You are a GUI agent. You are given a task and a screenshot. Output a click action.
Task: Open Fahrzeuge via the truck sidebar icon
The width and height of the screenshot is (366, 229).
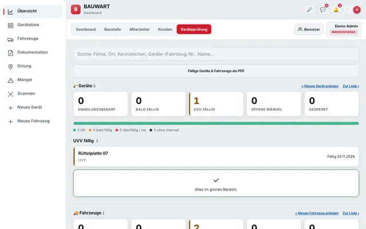[x=10, y=40]
